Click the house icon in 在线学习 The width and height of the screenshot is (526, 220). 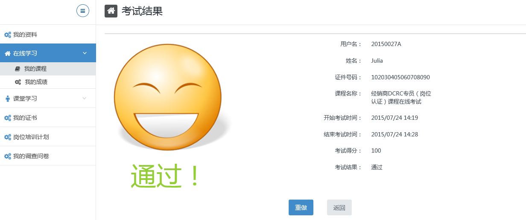point(7,53)
